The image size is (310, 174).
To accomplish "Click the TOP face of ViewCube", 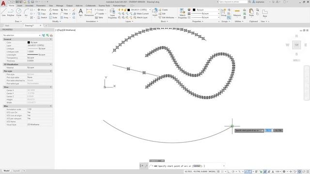I will point(296,45).
